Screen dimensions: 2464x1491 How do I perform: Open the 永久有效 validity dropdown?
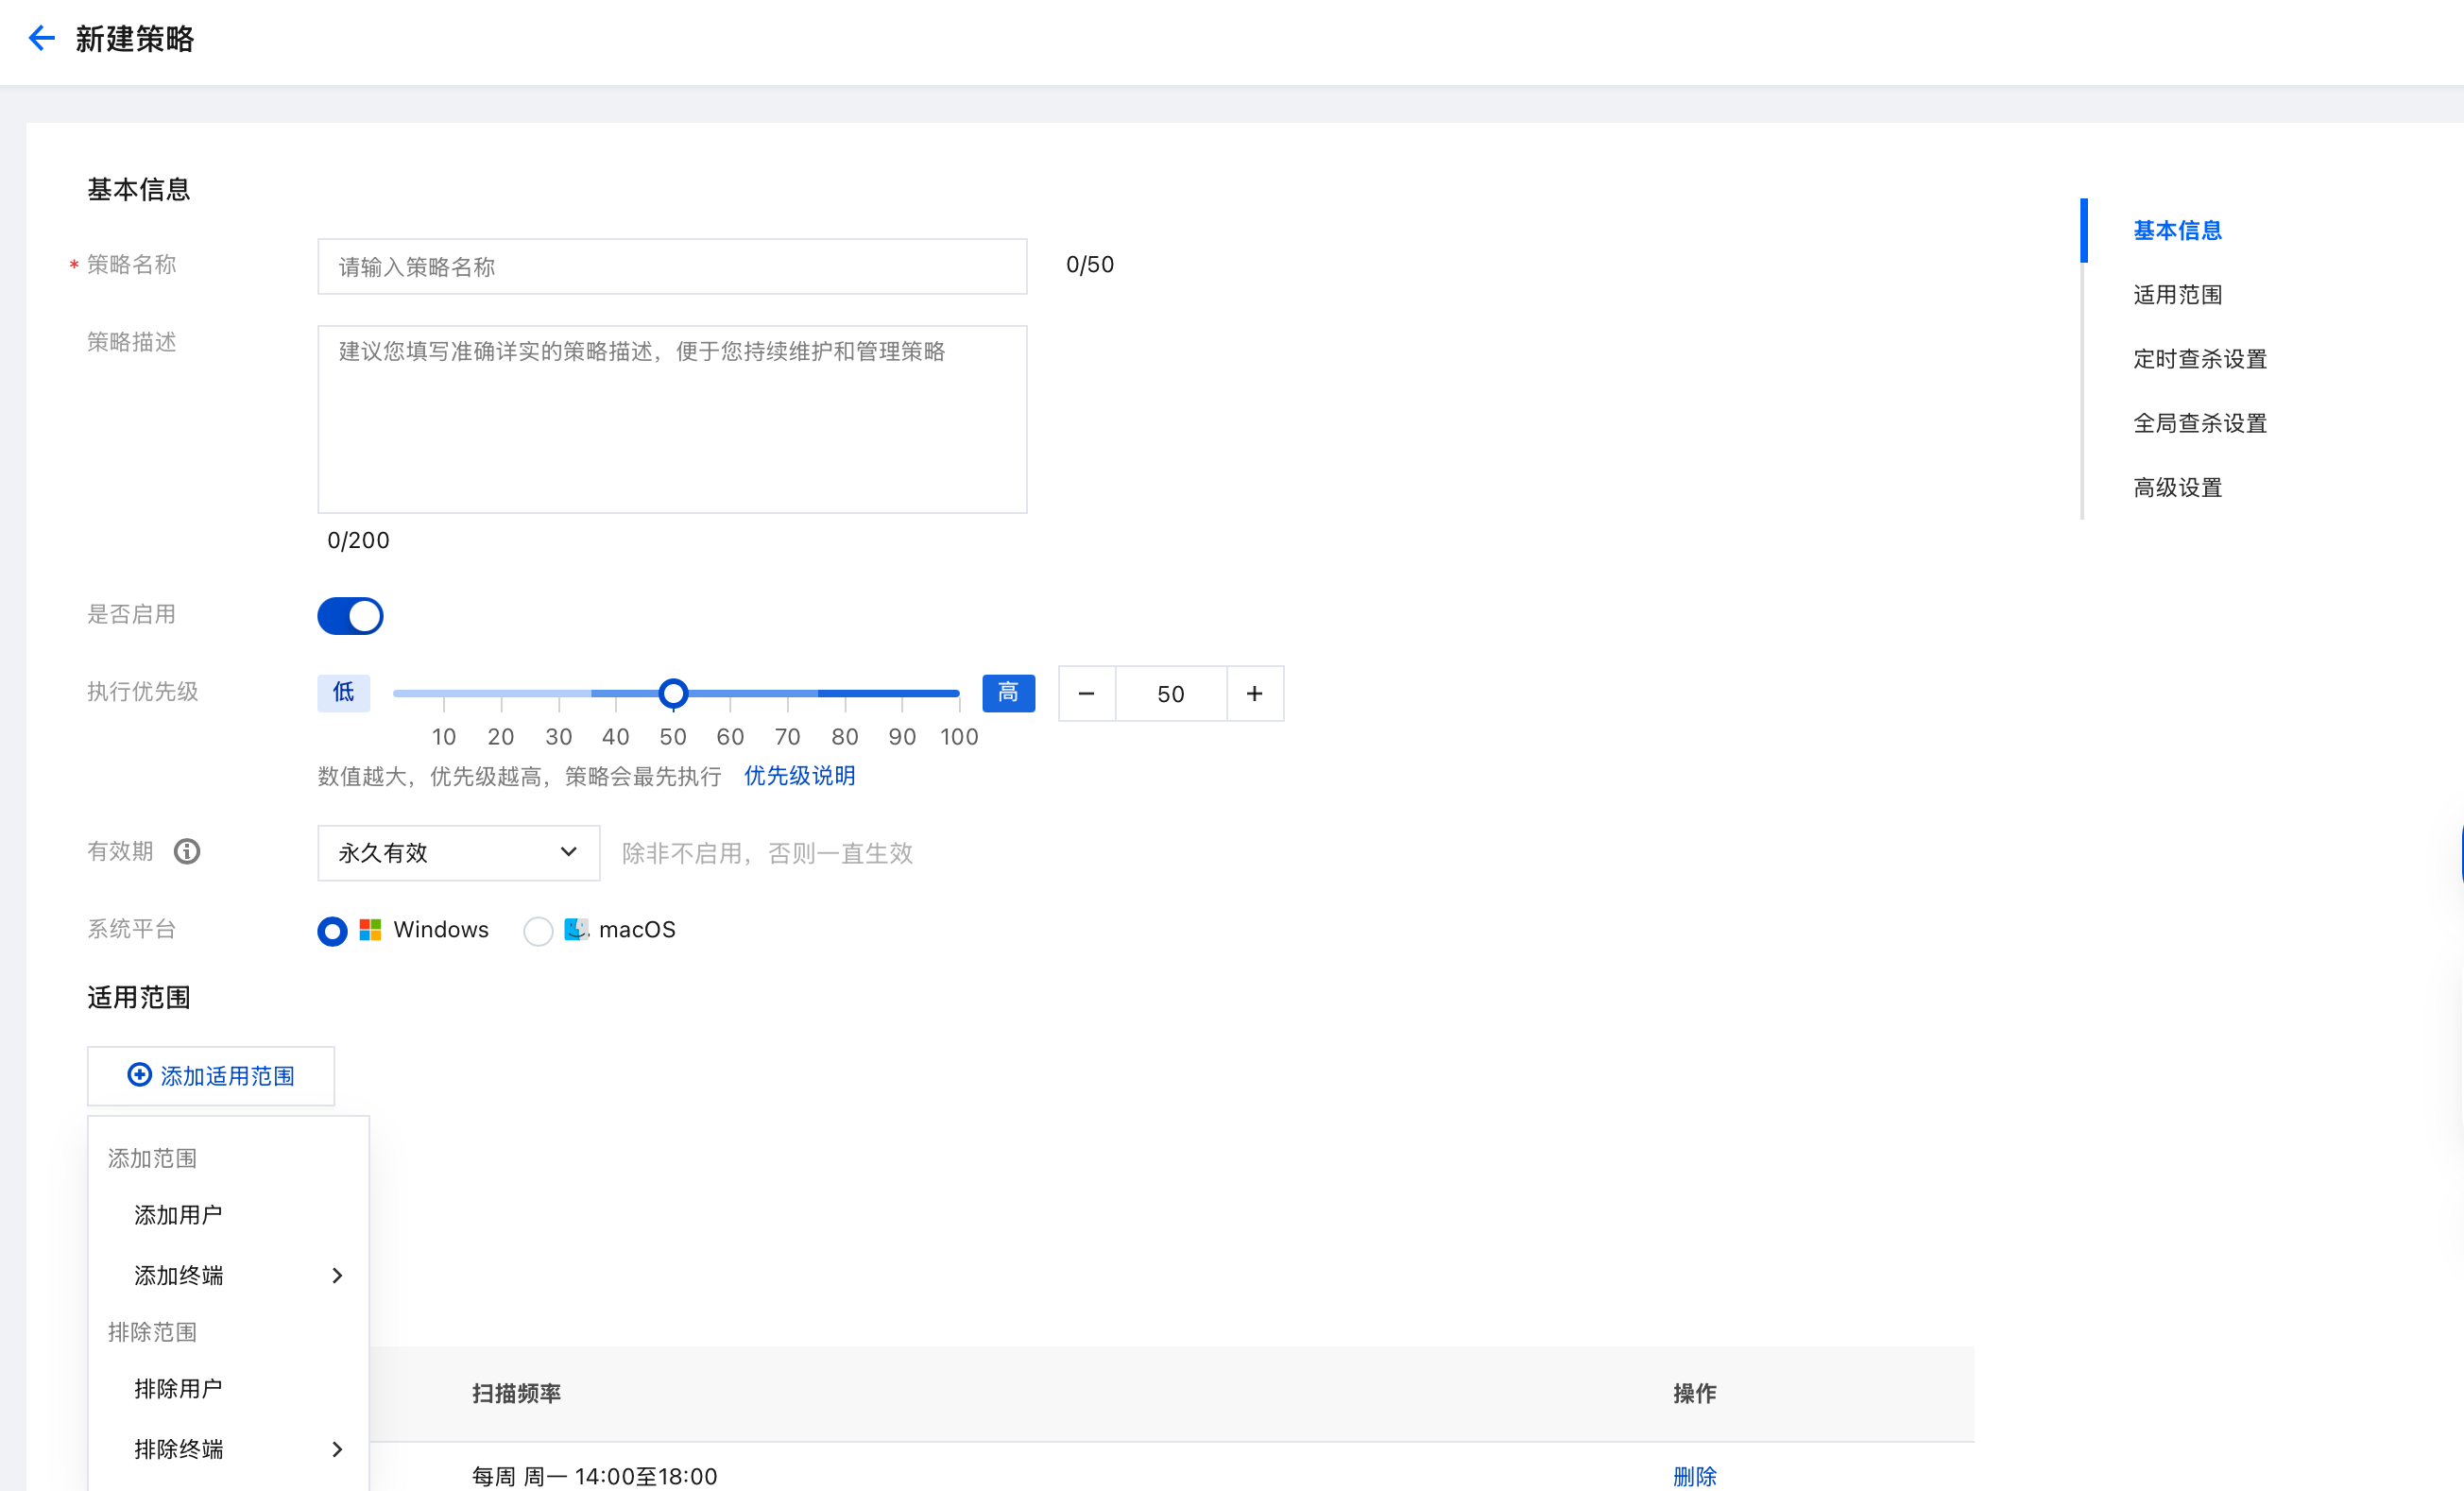[x=458, y=853]
